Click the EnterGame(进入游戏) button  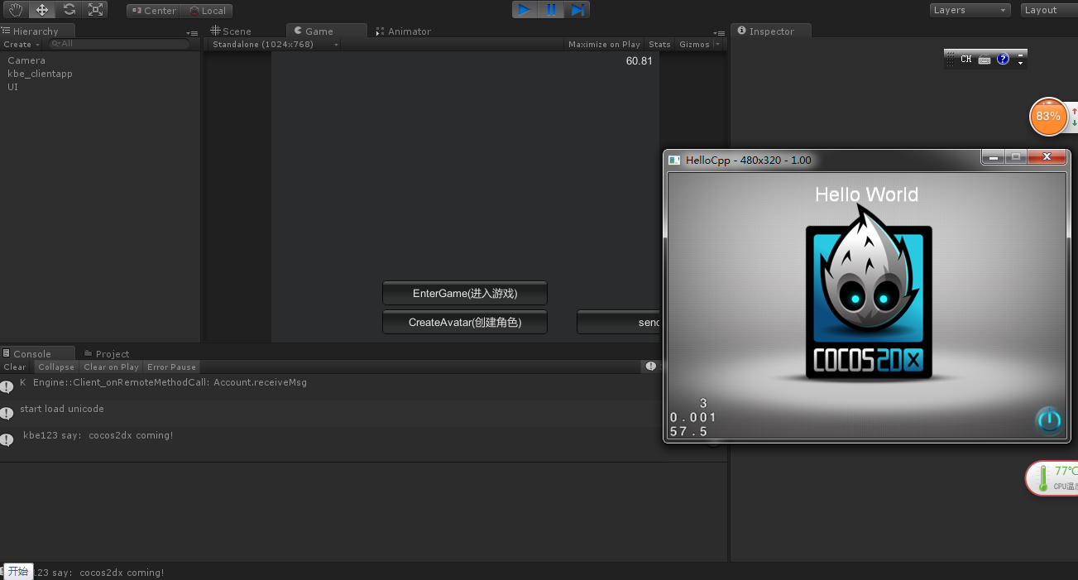465,293
